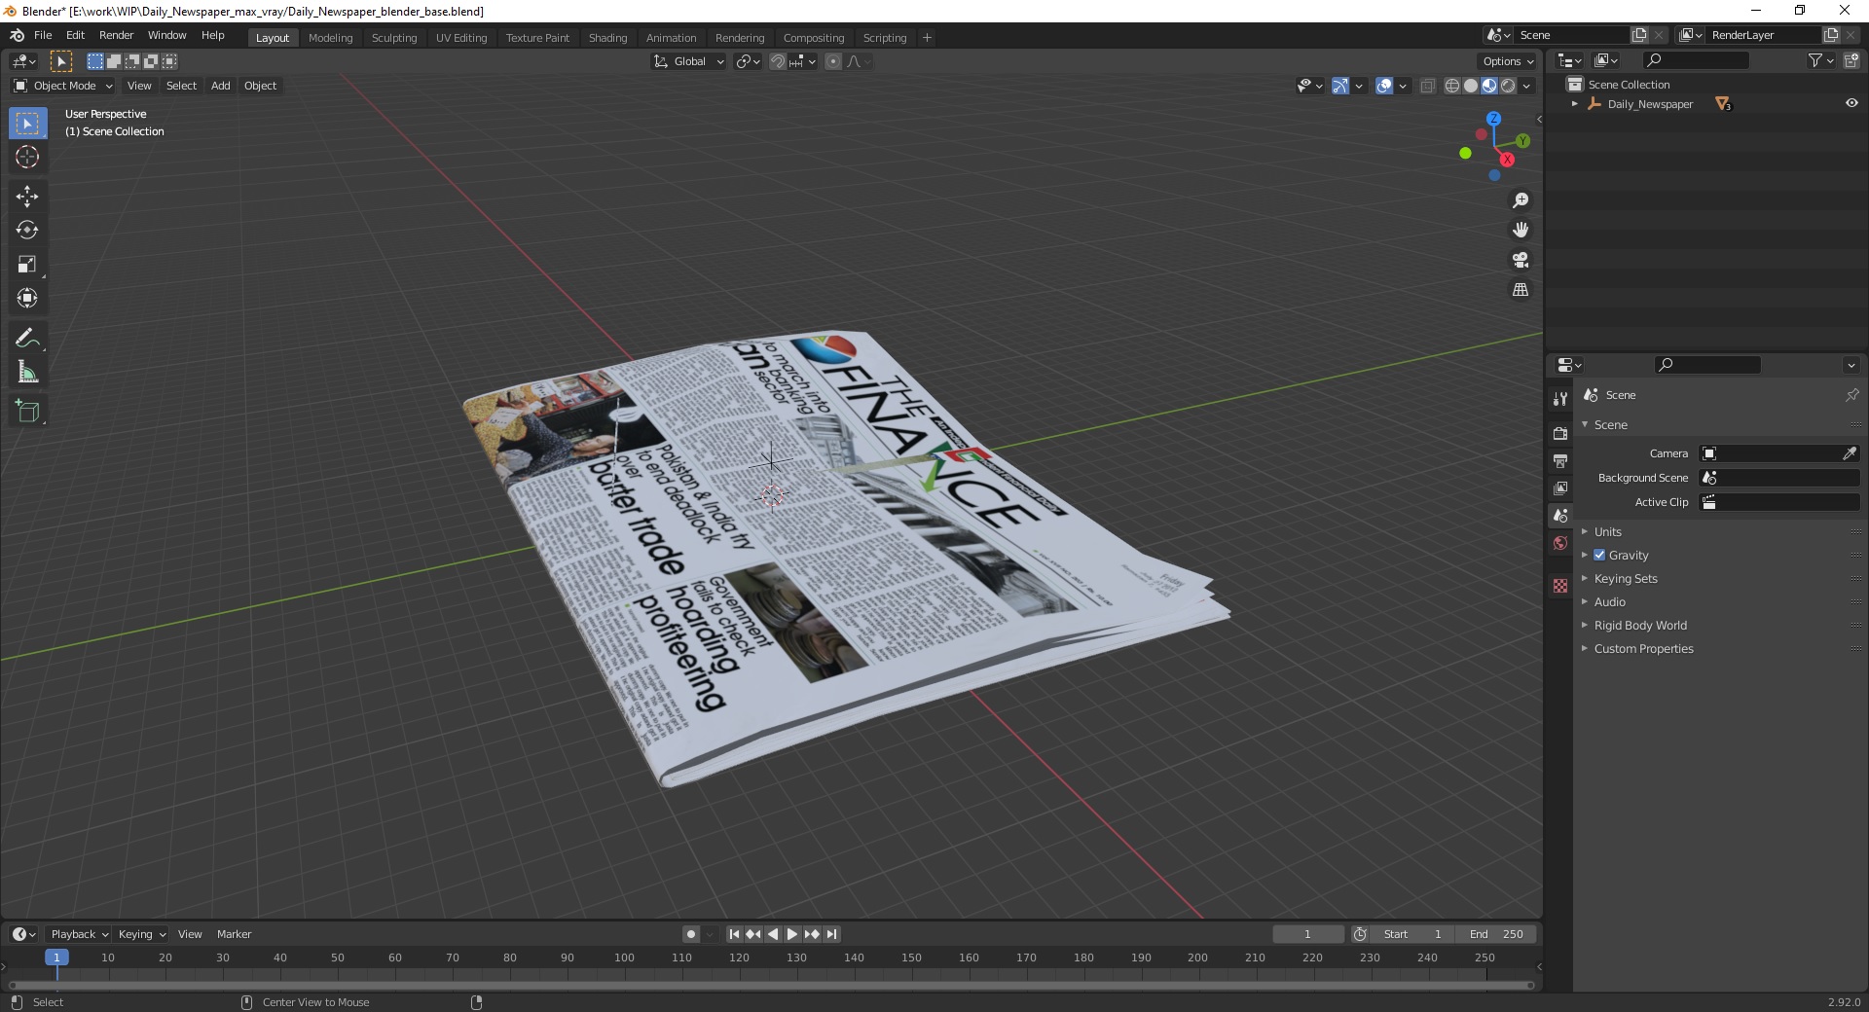Hide Daily_Newspaper collection with eye icon
This screenshot has height=1012, width=1869.
pyautogui.click(x=1851, y=103)
